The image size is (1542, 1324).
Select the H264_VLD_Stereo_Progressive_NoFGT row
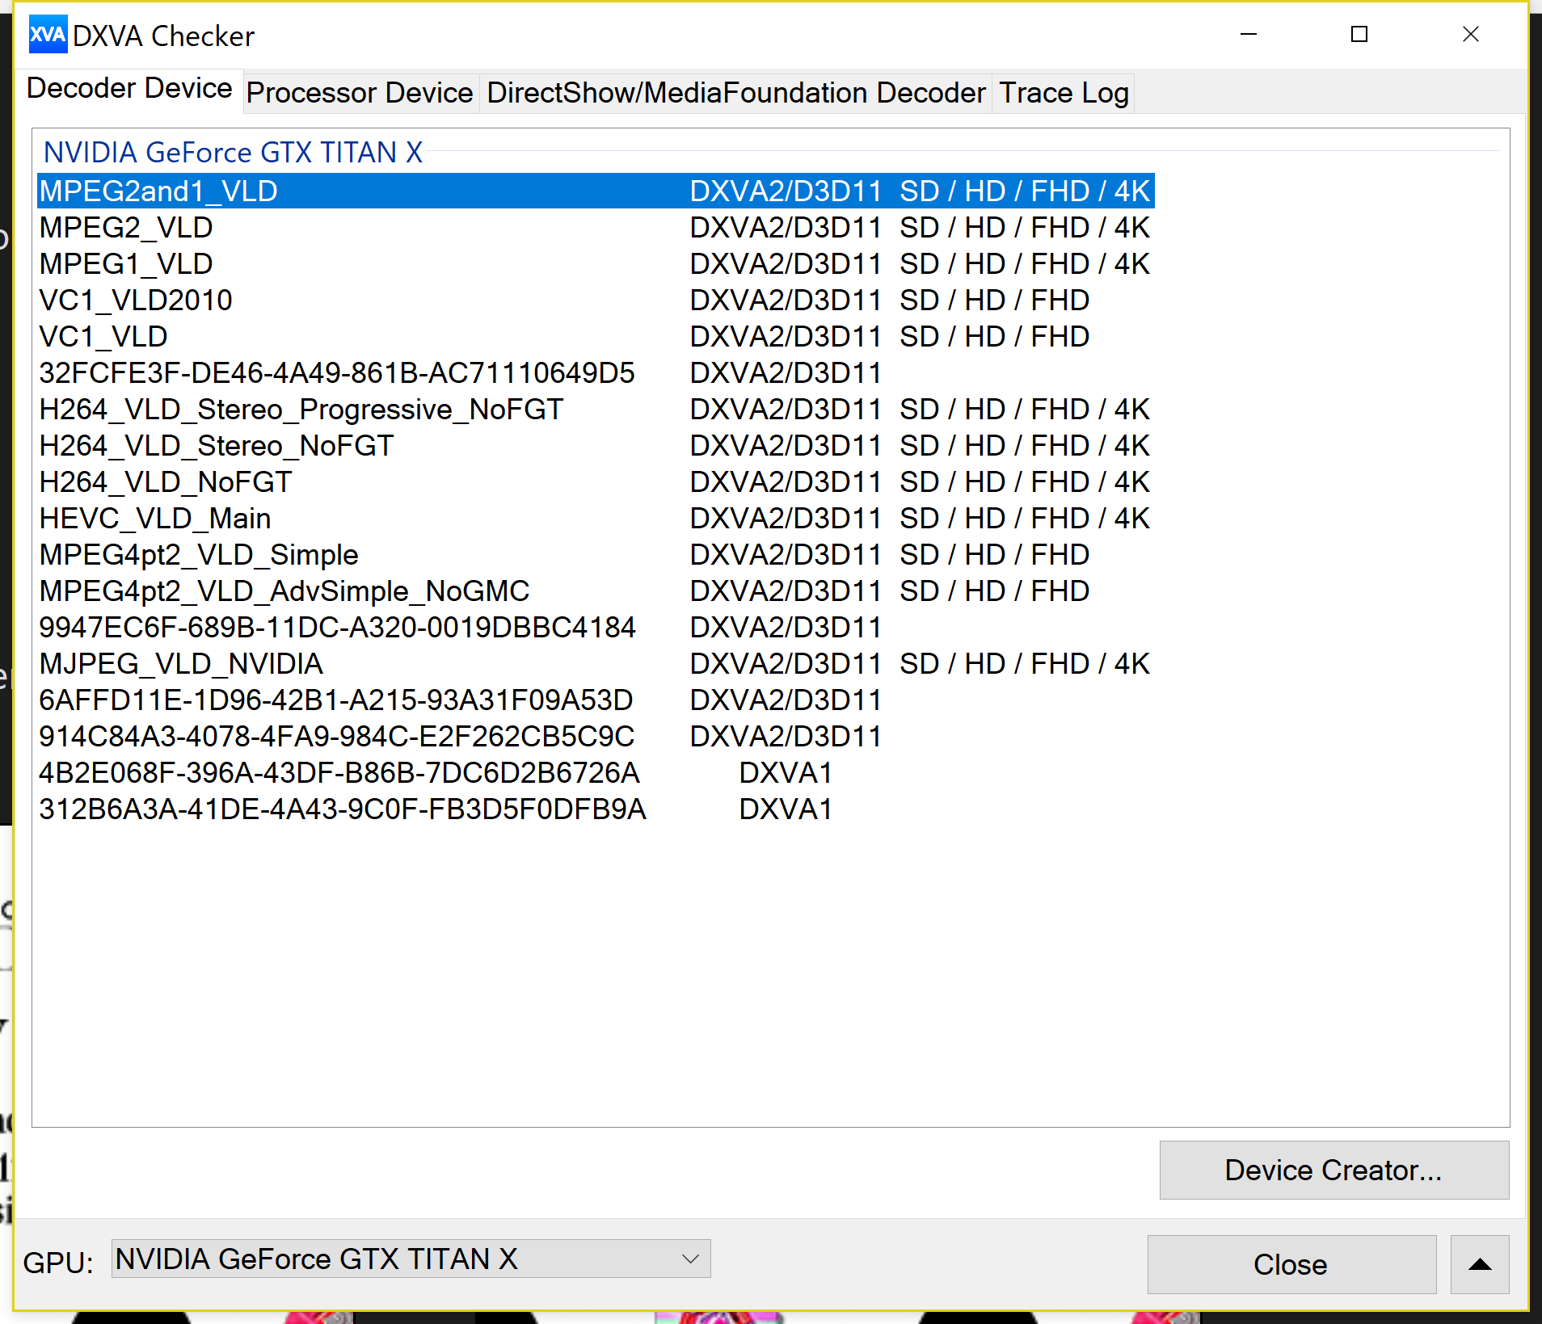(x=596, y=410)
